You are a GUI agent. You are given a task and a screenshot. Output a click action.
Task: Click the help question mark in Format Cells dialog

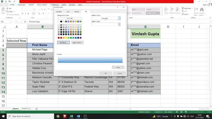pyautogui.click(x=117, y=7)
